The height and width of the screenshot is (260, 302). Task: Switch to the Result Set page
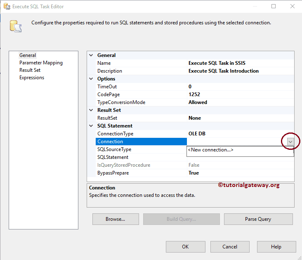click(30, 70)
